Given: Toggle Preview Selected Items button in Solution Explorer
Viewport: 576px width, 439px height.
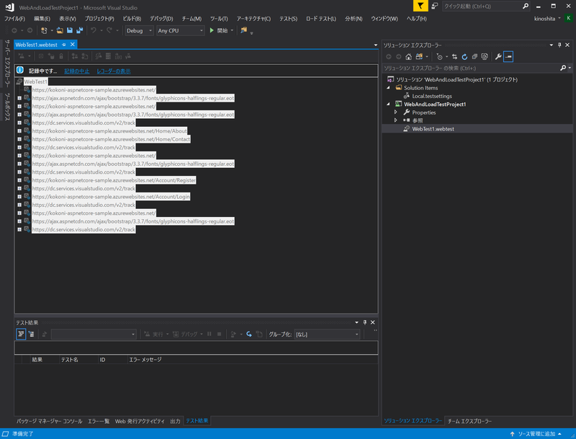Looking at the screenshot, I should pos(508,57).
